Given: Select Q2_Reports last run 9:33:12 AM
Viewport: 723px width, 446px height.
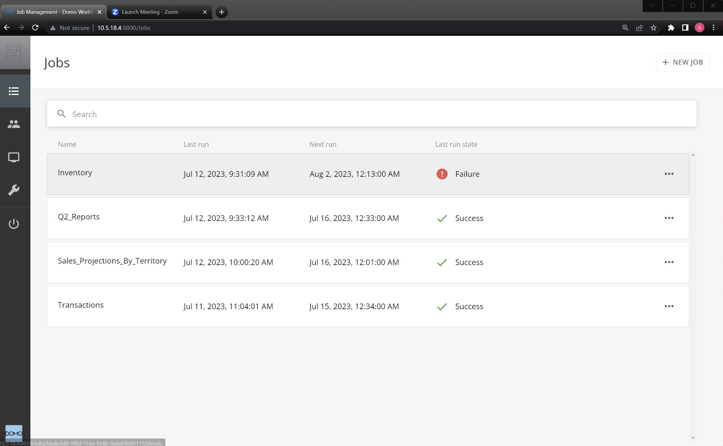Looking at the screenshot, I should [226, 218].
